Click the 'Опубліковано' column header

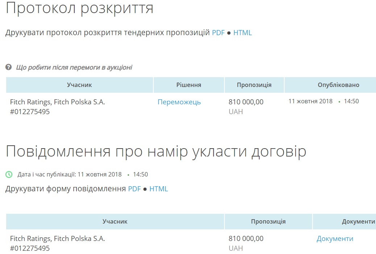[x=338, y=85]
